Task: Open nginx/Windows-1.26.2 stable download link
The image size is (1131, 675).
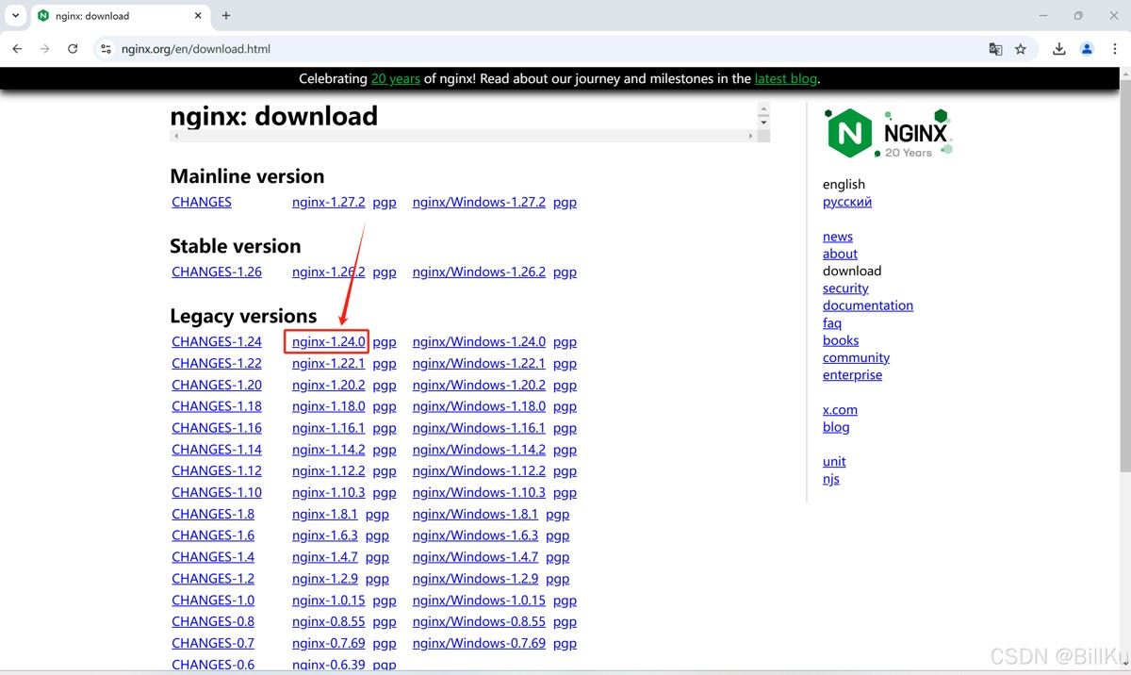Action: pos(479,272)
